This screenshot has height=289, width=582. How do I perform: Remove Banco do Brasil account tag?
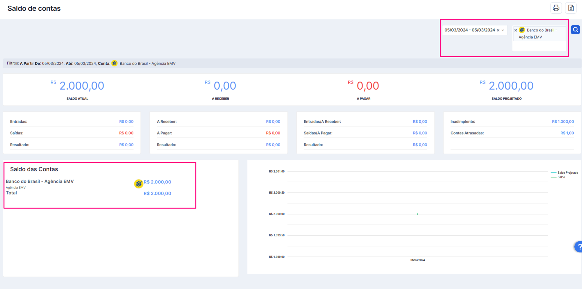pos(515,31)
